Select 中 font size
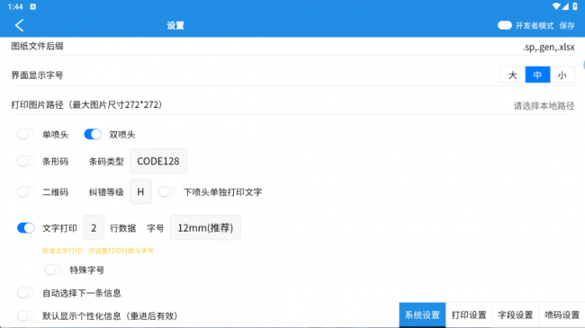585x328 pixels. click(x=537, y=75)
